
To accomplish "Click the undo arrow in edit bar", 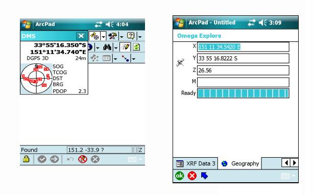I will 70,159.
